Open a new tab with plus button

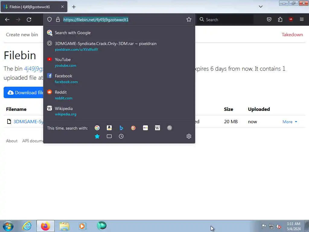tap(74, 7)
